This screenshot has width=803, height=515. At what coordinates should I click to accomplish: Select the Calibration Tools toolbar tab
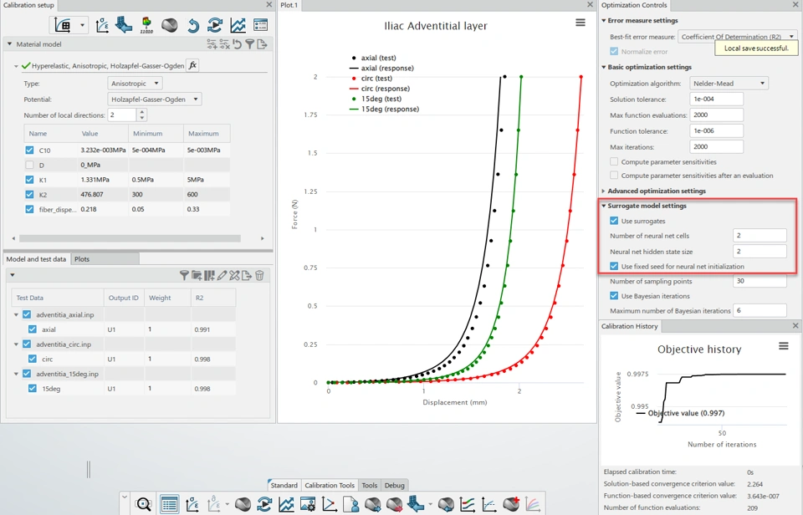coord(330,485)
